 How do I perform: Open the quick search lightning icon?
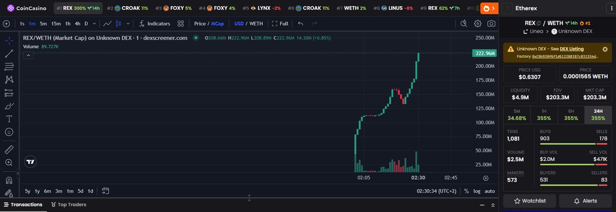click(x=464, y=24)
